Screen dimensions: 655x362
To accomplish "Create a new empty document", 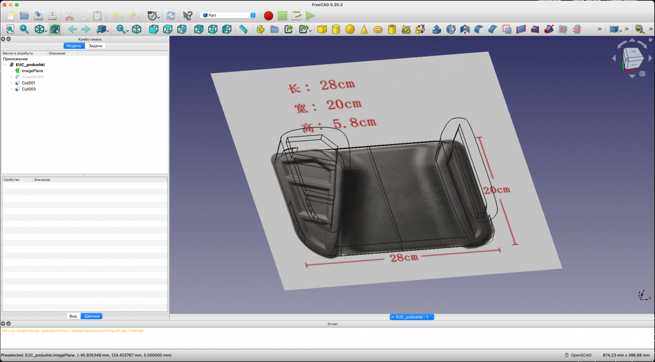I will (x=10, y=16).
